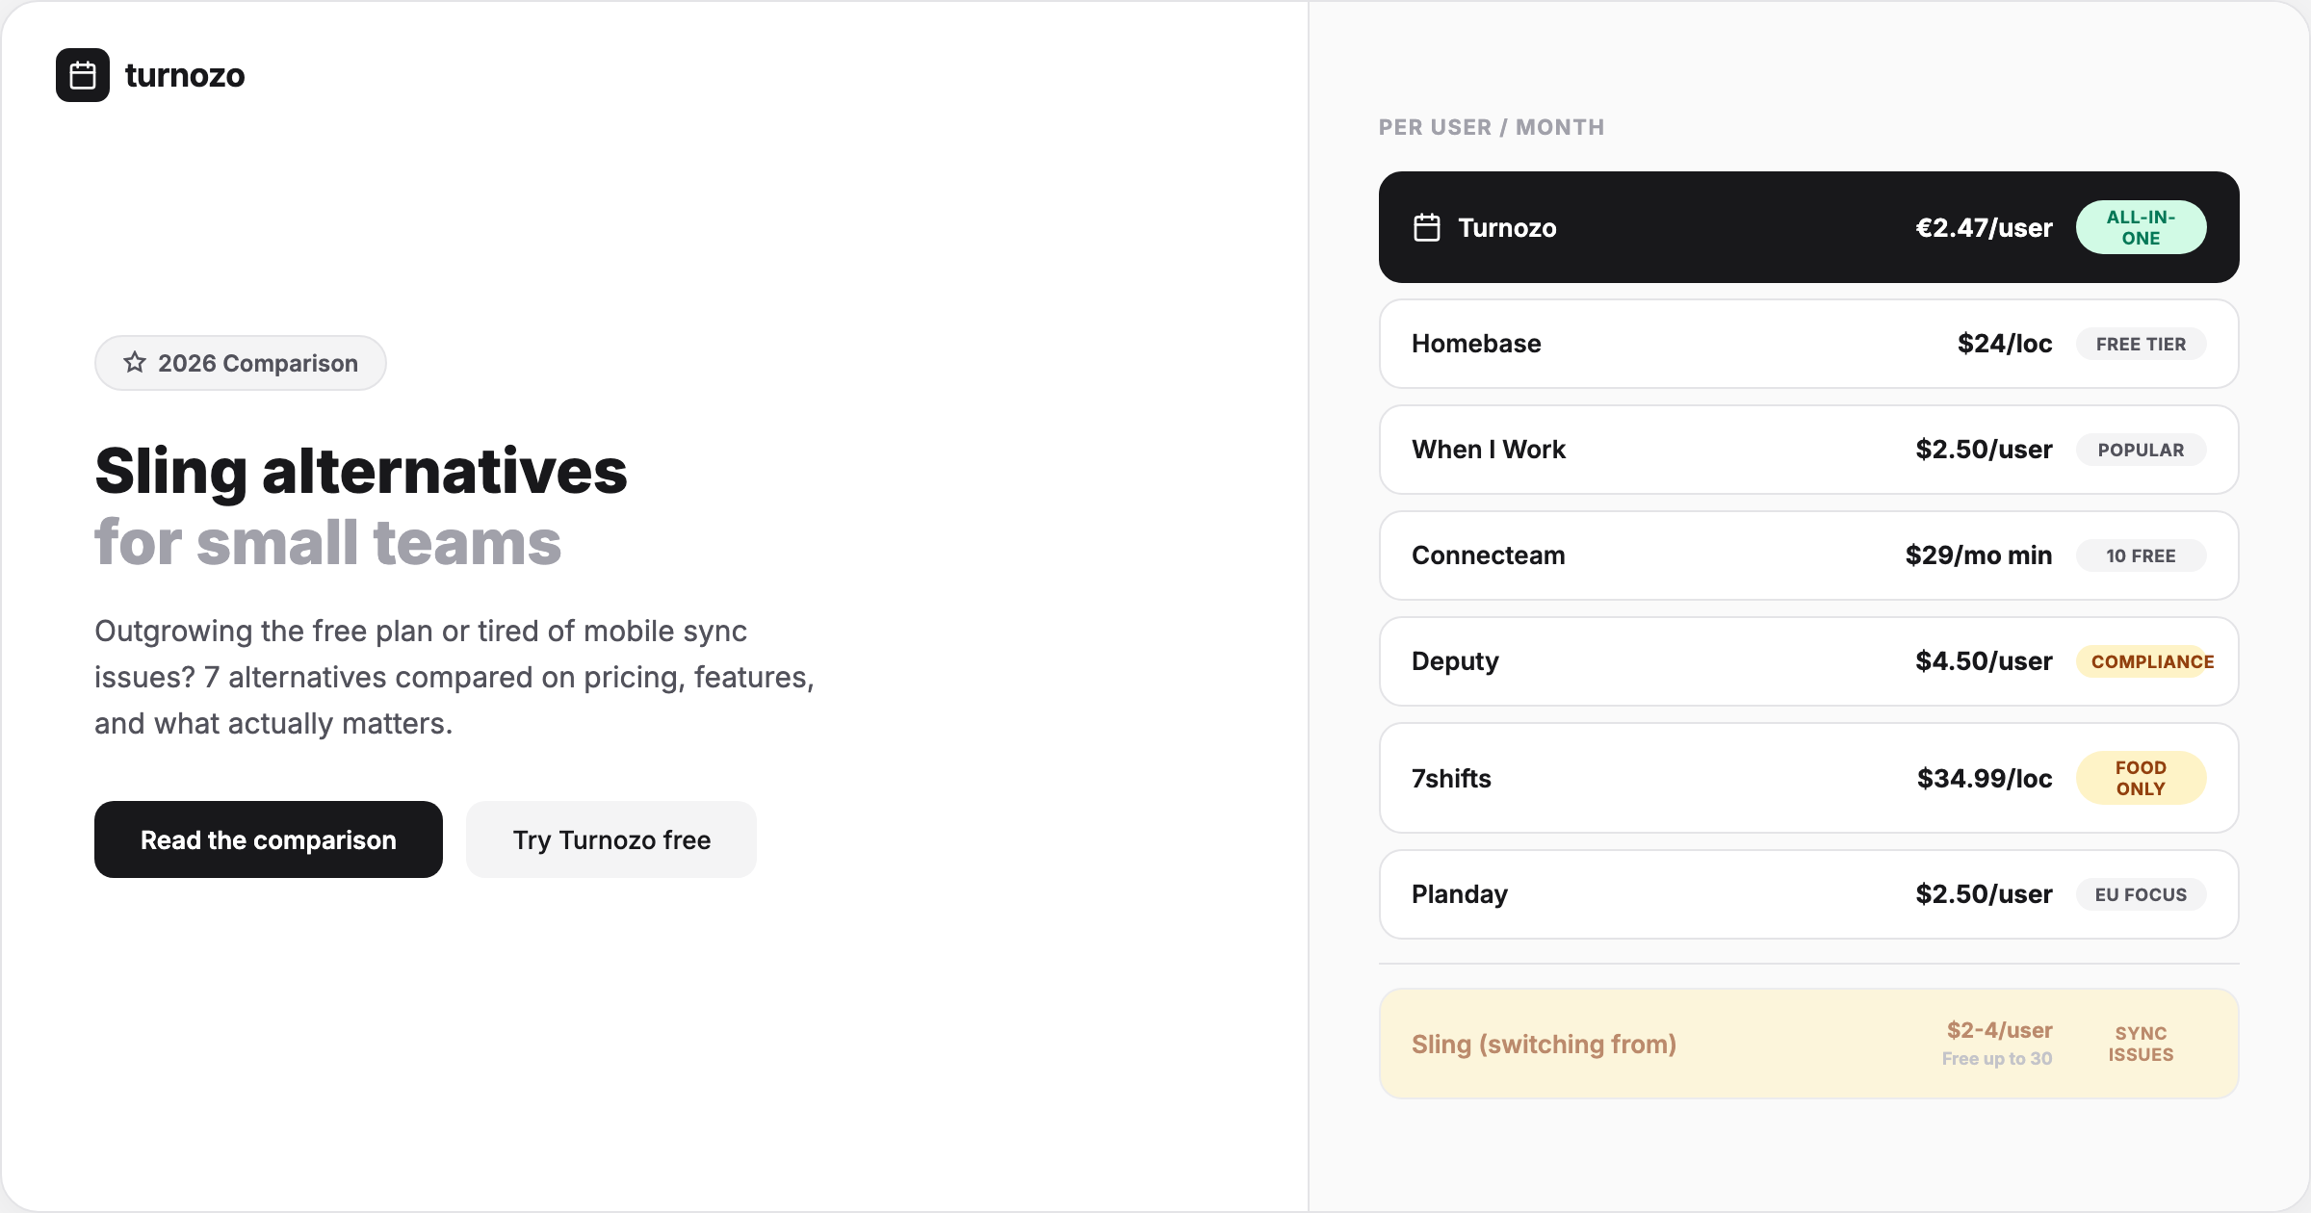Screen dimensions: 2311x1213
Task: Click the Read the comparison button
Action: tap(268, 839)
